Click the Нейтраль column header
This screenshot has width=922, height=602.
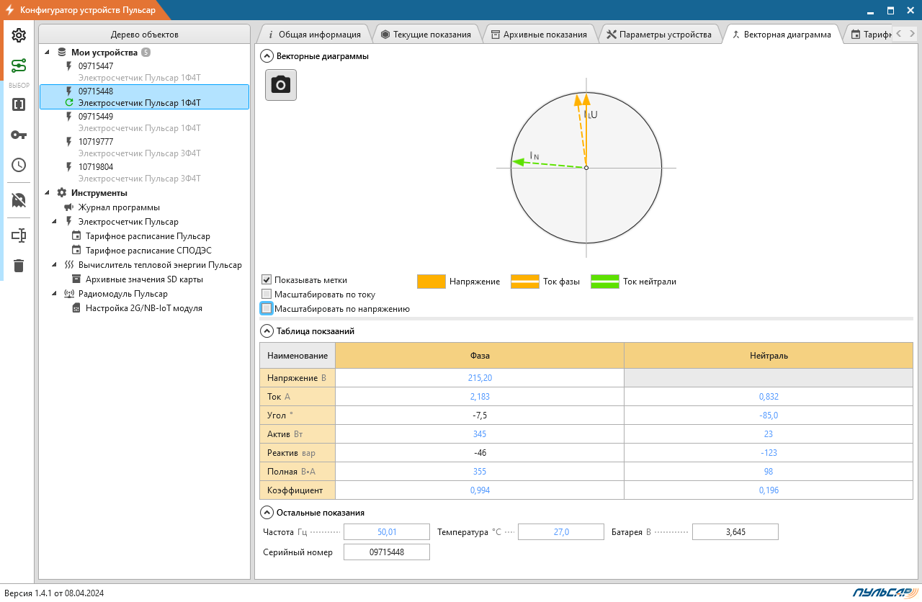[x=769, y=356]
